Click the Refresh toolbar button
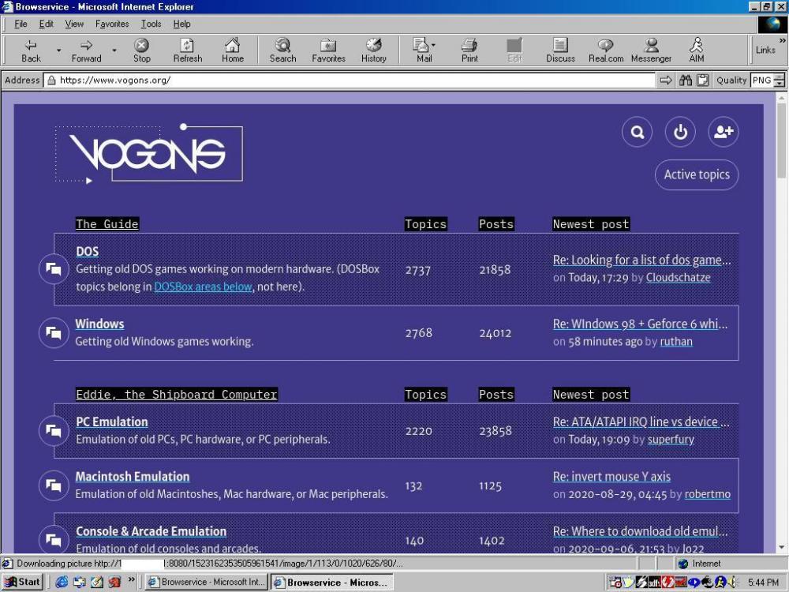Screen dimensions: 789x592 187,50
